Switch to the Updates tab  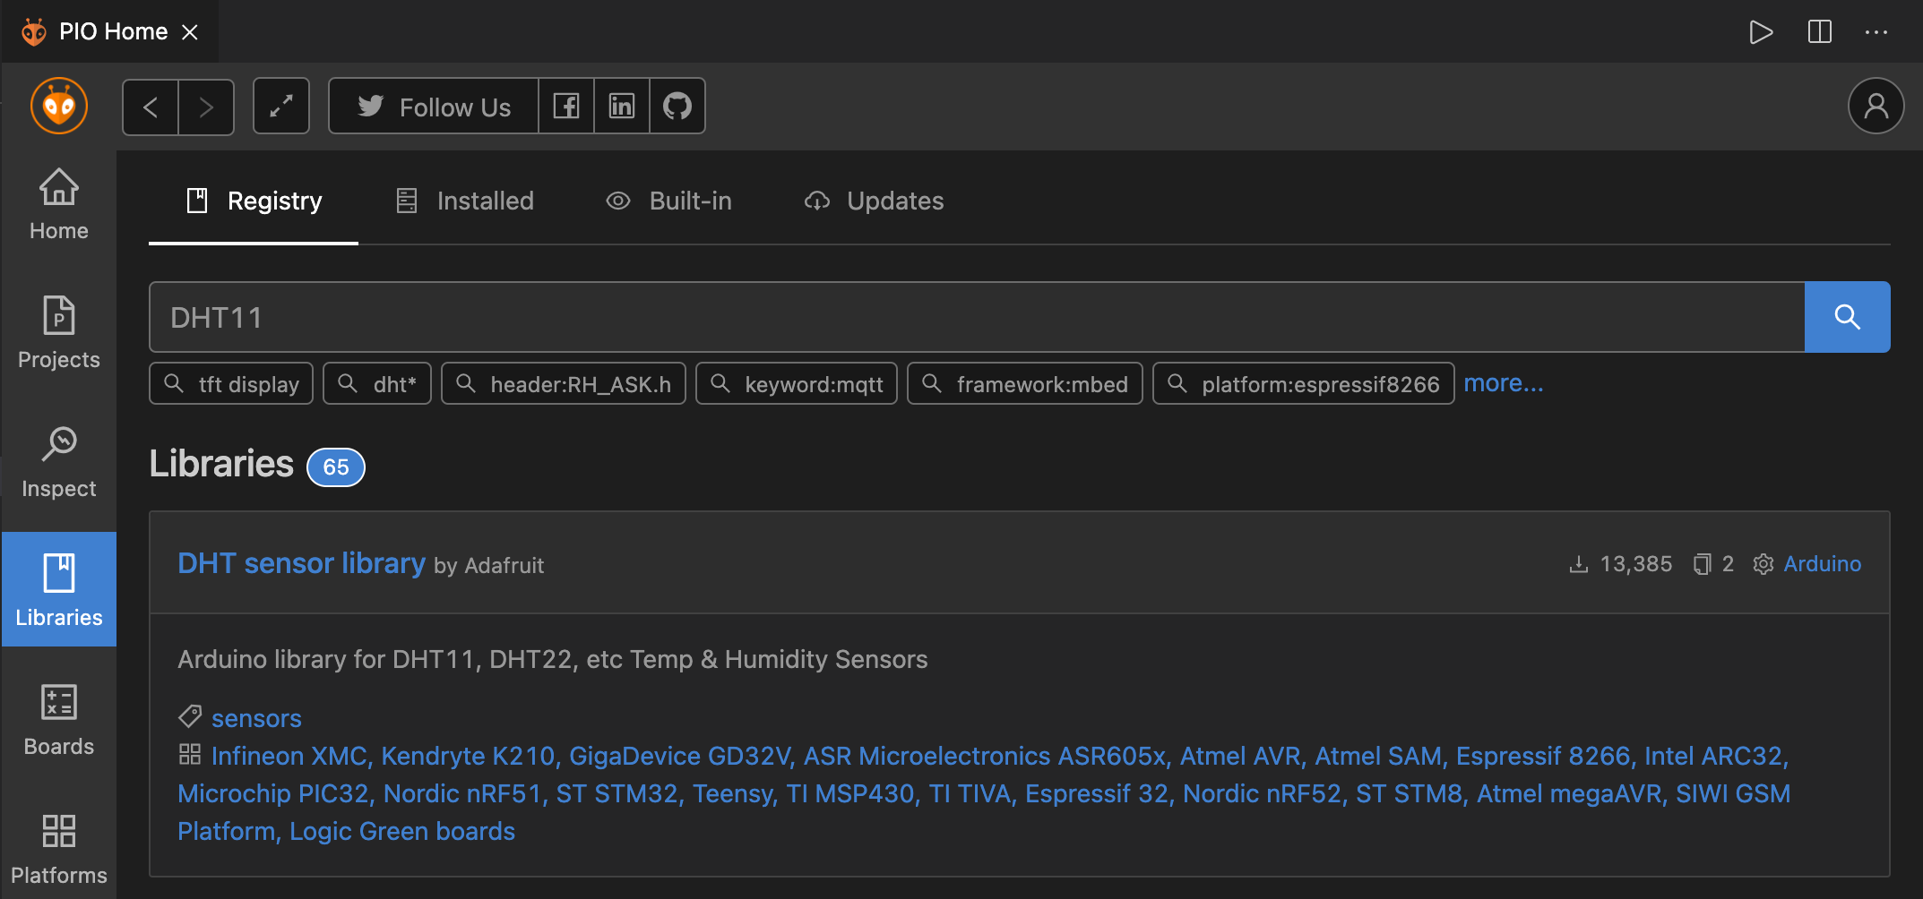tap(874, 201)
